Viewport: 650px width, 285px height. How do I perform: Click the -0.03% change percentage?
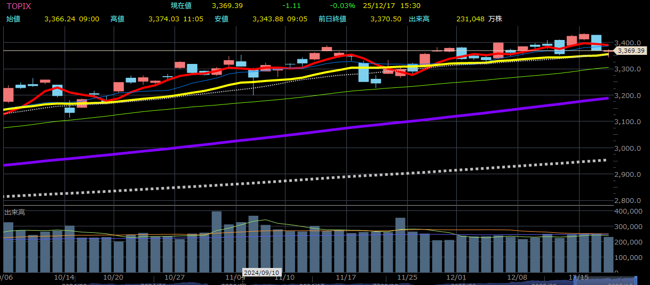click(343, 6)
